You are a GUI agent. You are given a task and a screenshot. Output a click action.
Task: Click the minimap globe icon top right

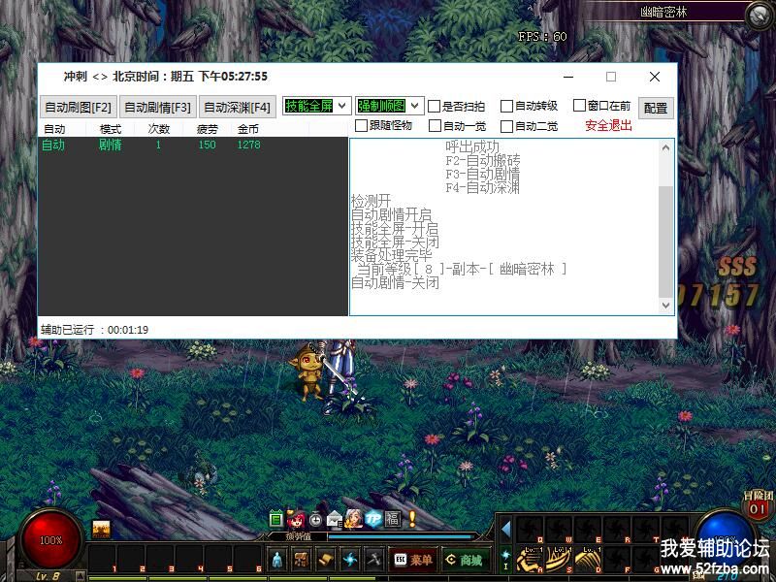(760, 16)
